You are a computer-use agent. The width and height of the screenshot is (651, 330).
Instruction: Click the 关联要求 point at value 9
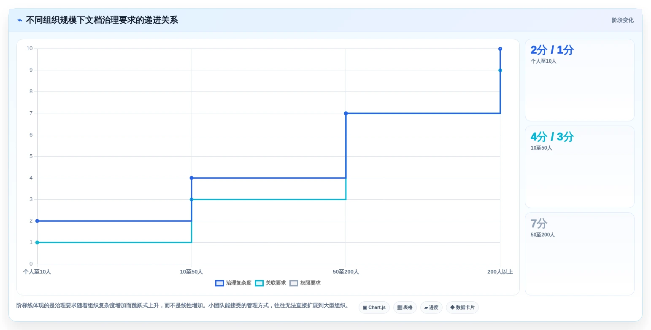(x=500, y=70)
